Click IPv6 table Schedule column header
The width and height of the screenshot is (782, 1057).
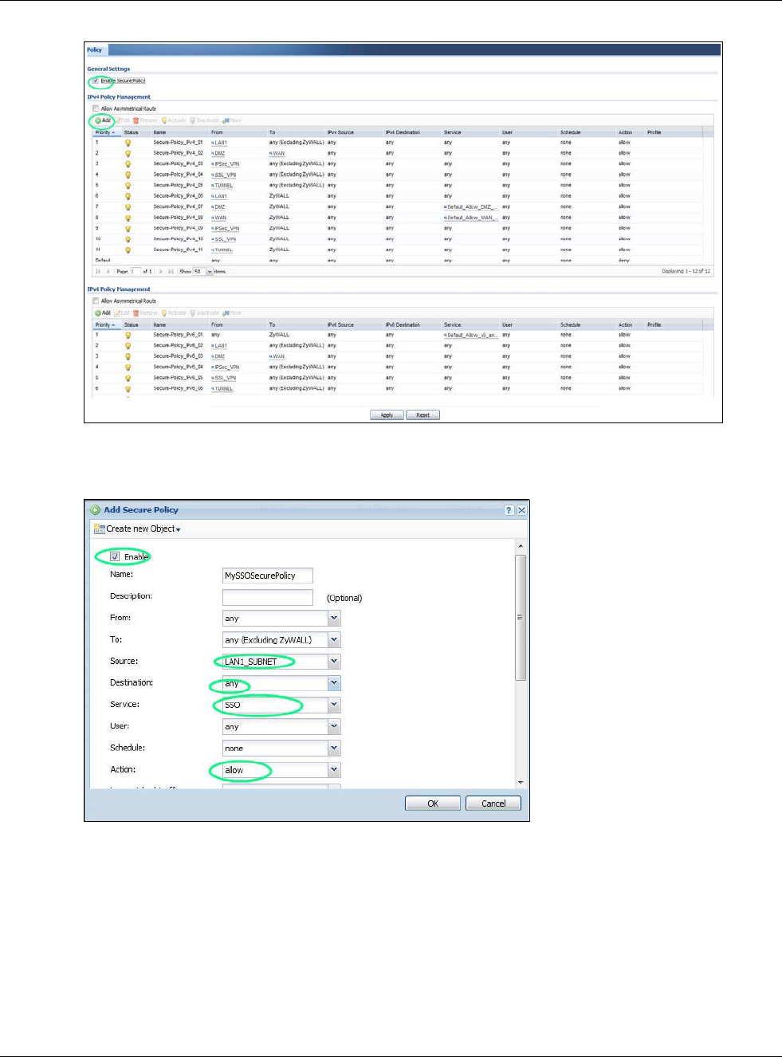(x=571, y=325)
